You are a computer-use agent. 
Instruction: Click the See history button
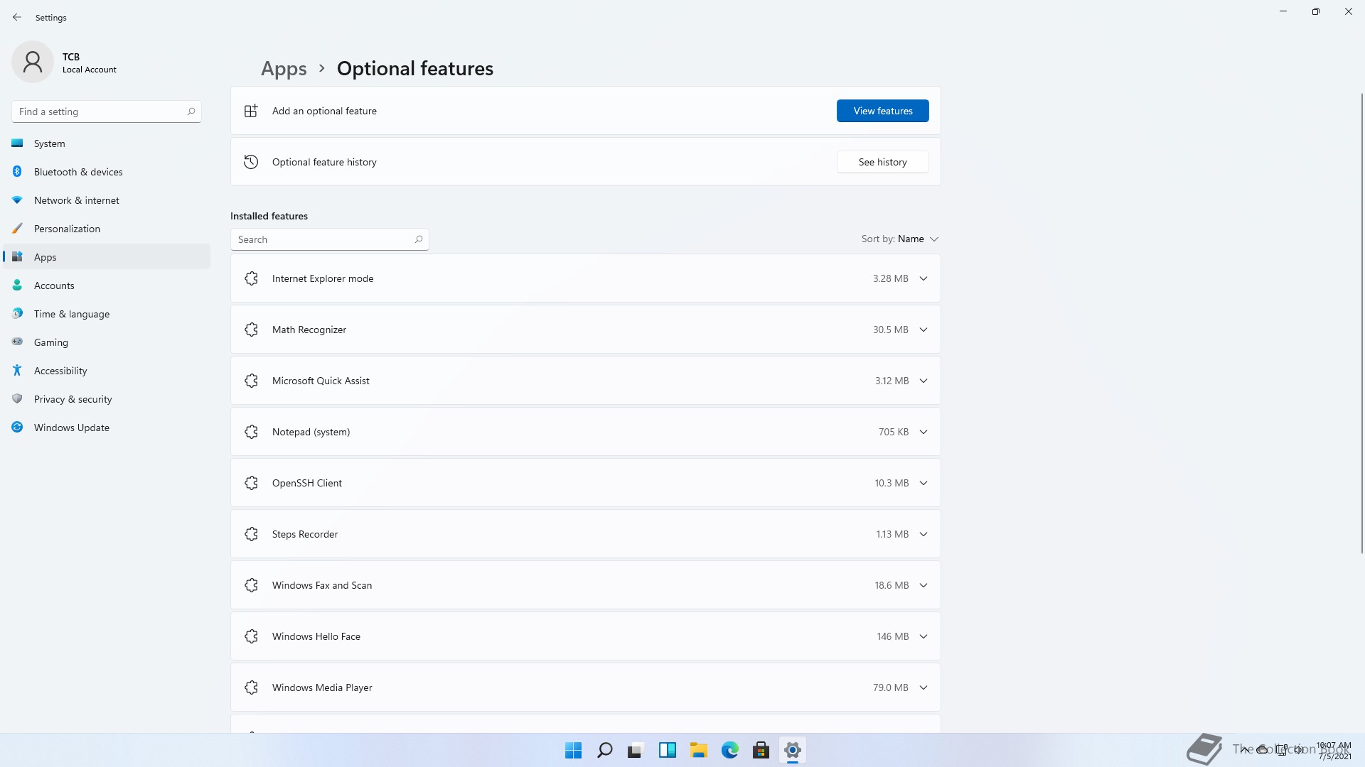coord(882,162)
